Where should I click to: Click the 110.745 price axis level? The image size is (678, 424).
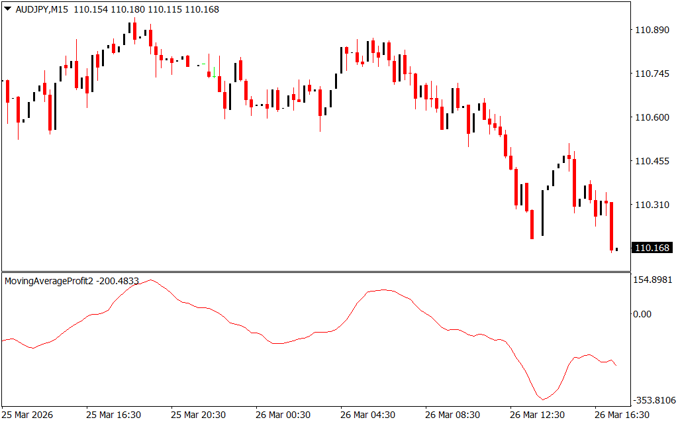tap(652, 74)
